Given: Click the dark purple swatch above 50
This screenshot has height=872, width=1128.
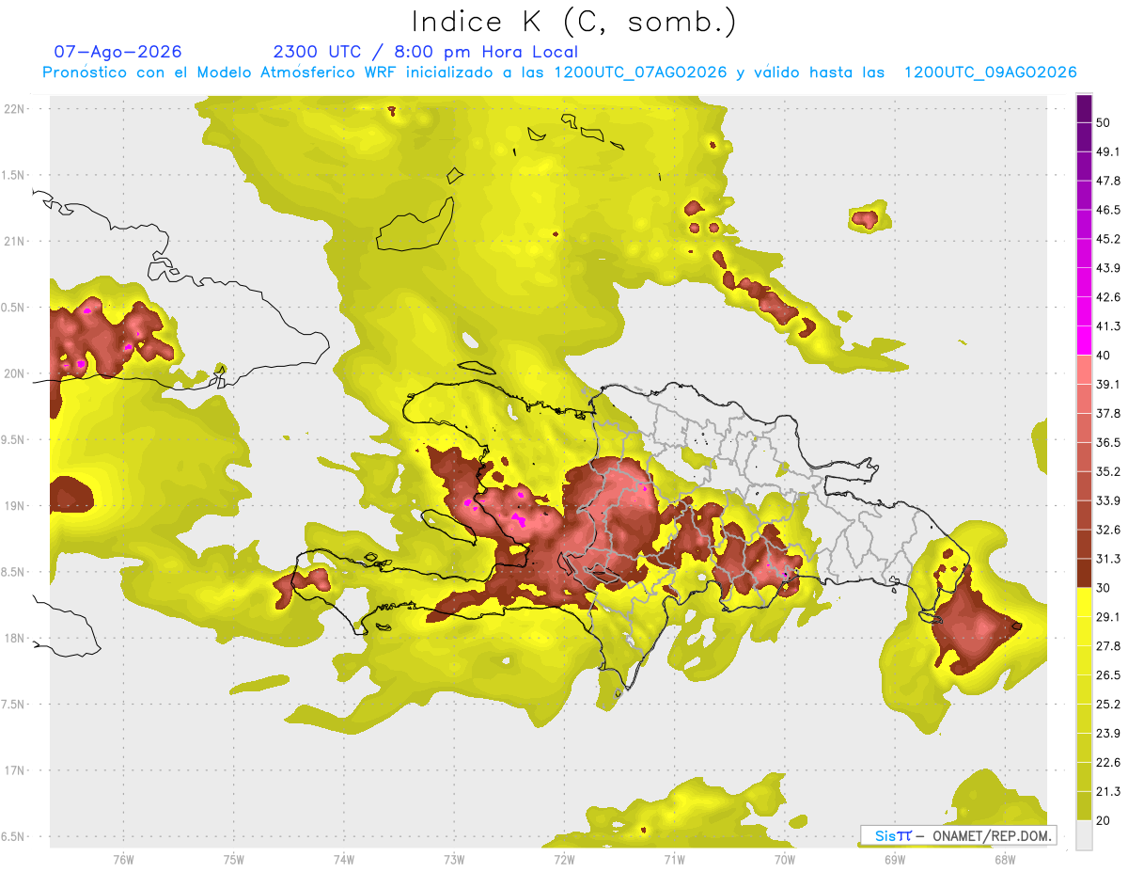Looking at the screenshot, I should coord(1084,108).
